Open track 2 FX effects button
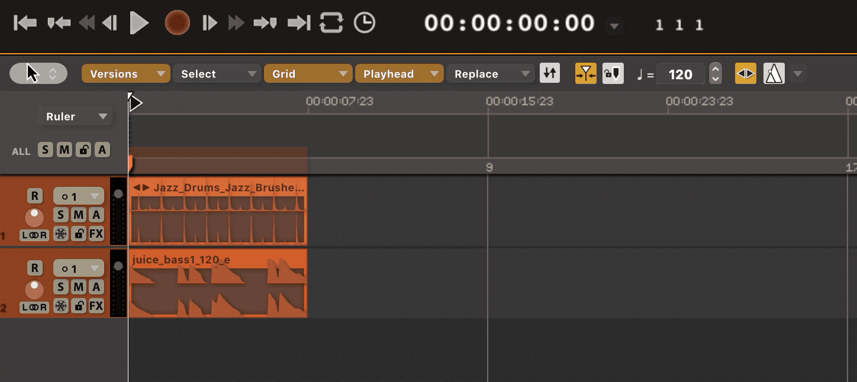This screenshot has height=382, width=857. 96,306
